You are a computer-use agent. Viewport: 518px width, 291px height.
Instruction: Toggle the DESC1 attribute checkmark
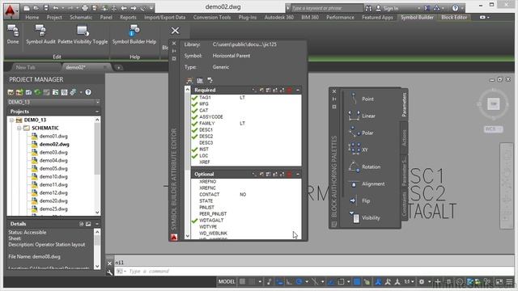[194, 130]
